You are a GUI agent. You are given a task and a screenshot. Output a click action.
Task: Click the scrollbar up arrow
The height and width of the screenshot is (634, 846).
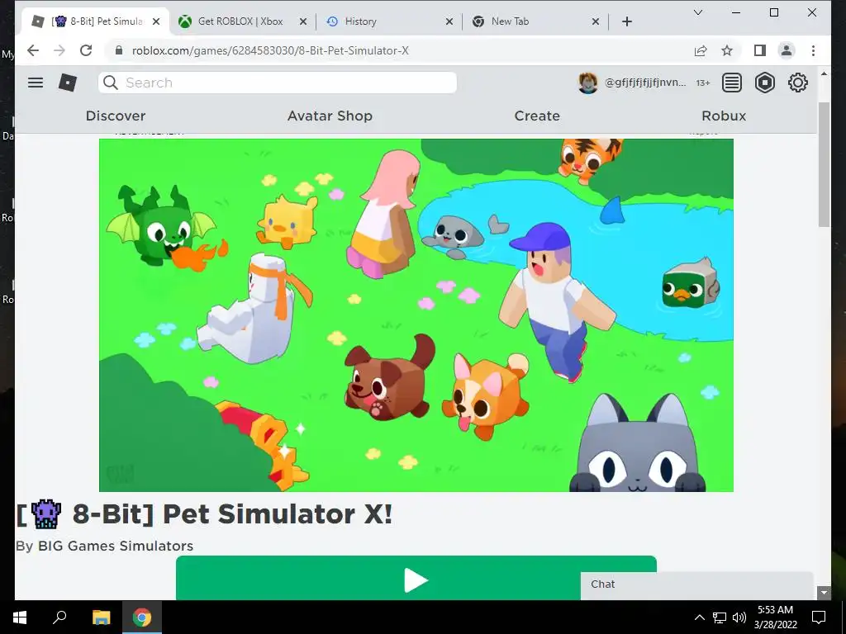click(824, 73)
